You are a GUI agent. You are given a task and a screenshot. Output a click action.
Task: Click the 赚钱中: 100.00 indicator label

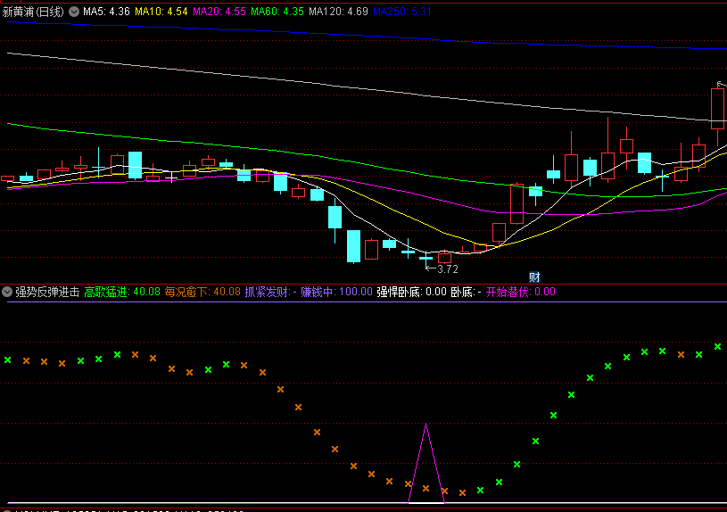[x=336, y=292]
